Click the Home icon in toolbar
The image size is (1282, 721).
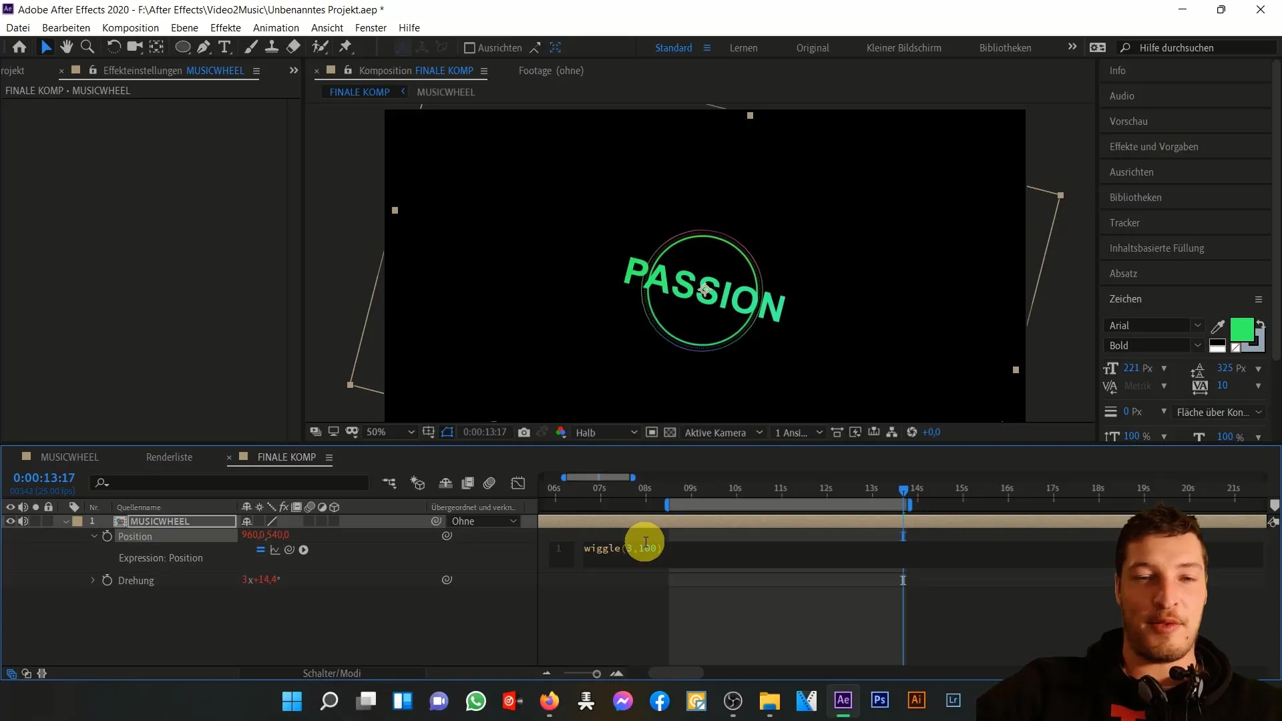[19, 47]
